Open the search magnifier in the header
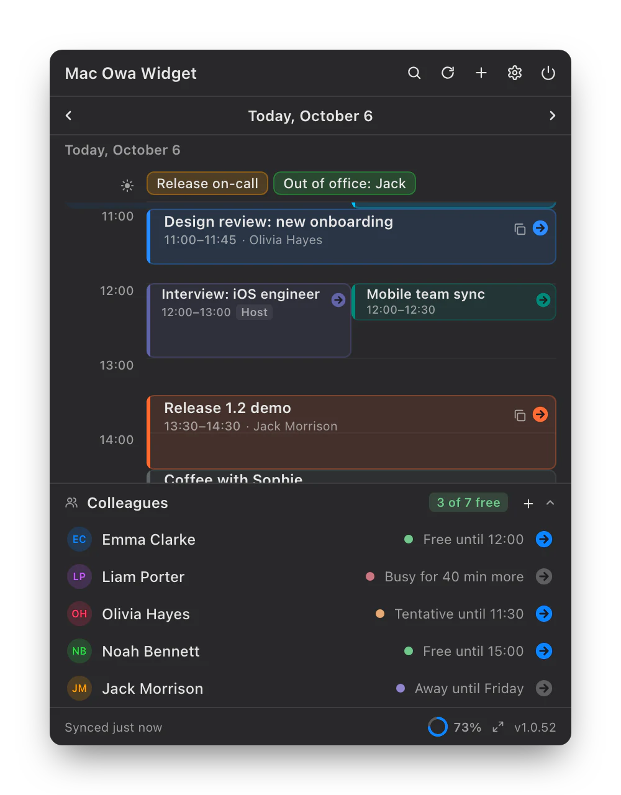Image resolution: width=621 pixels, height=795 pixels. coord(414,73)
